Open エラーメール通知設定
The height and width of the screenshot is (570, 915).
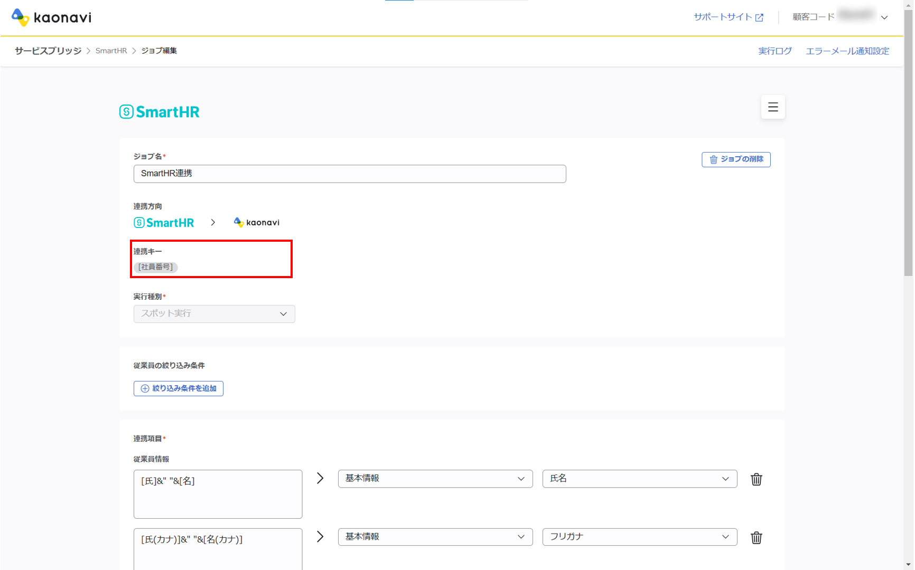coord(847,51)
